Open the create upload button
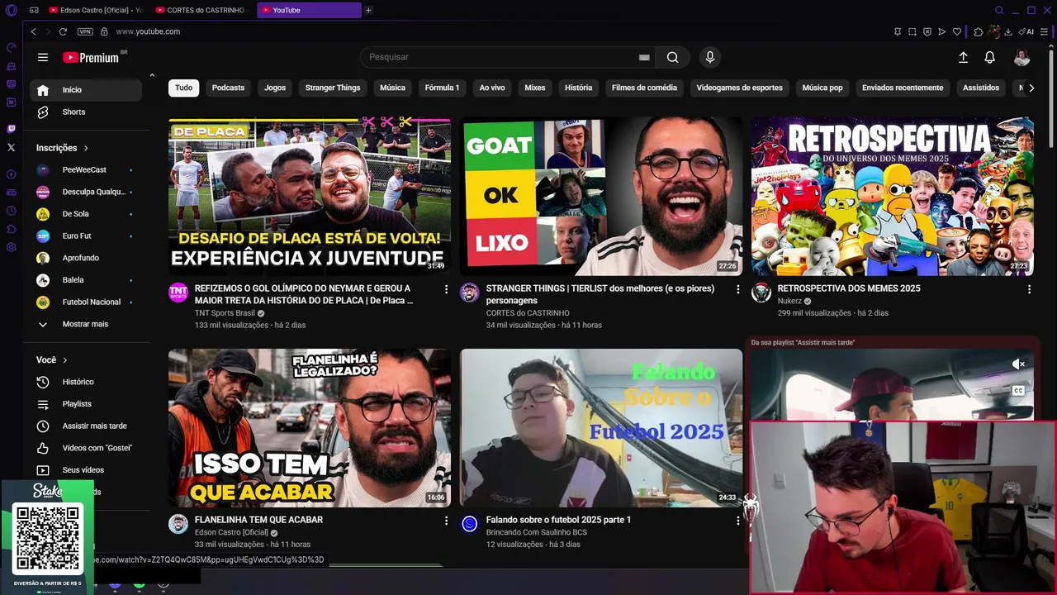The width and height of the screenshot is (1057, 595). point(963,57)
